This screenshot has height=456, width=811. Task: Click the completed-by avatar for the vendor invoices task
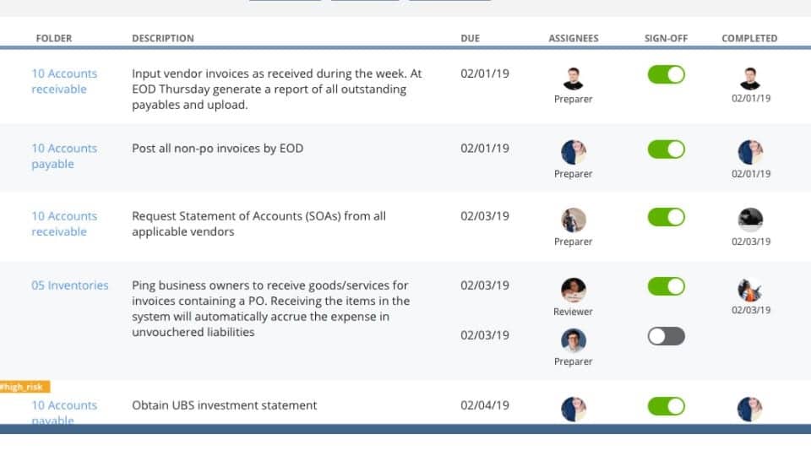coord(750,79)
